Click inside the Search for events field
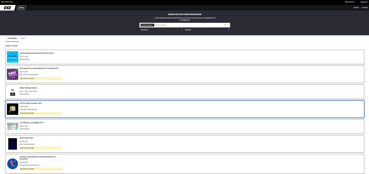 point(188,25)
